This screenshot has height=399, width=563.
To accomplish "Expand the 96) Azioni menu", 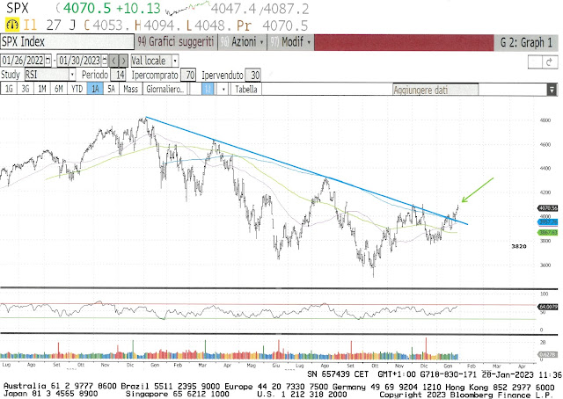I will point(242,42).
